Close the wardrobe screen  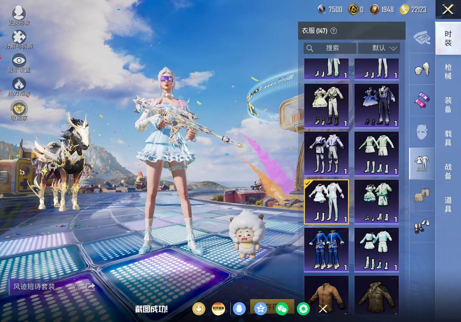pyautogui.click(x=448, y=10)
